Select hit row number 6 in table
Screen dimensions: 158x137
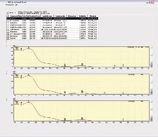point(52,29)
